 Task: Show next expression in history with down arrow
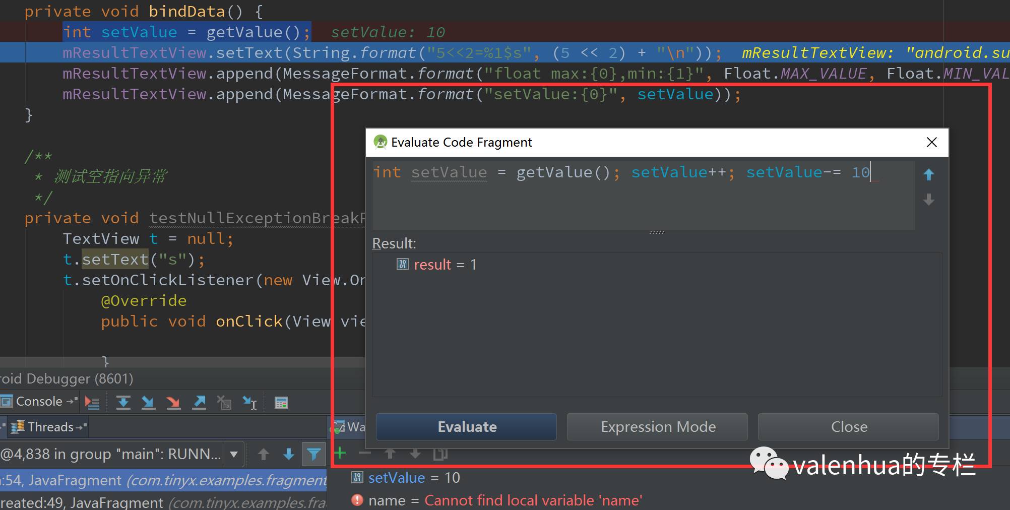coord(928,200)
